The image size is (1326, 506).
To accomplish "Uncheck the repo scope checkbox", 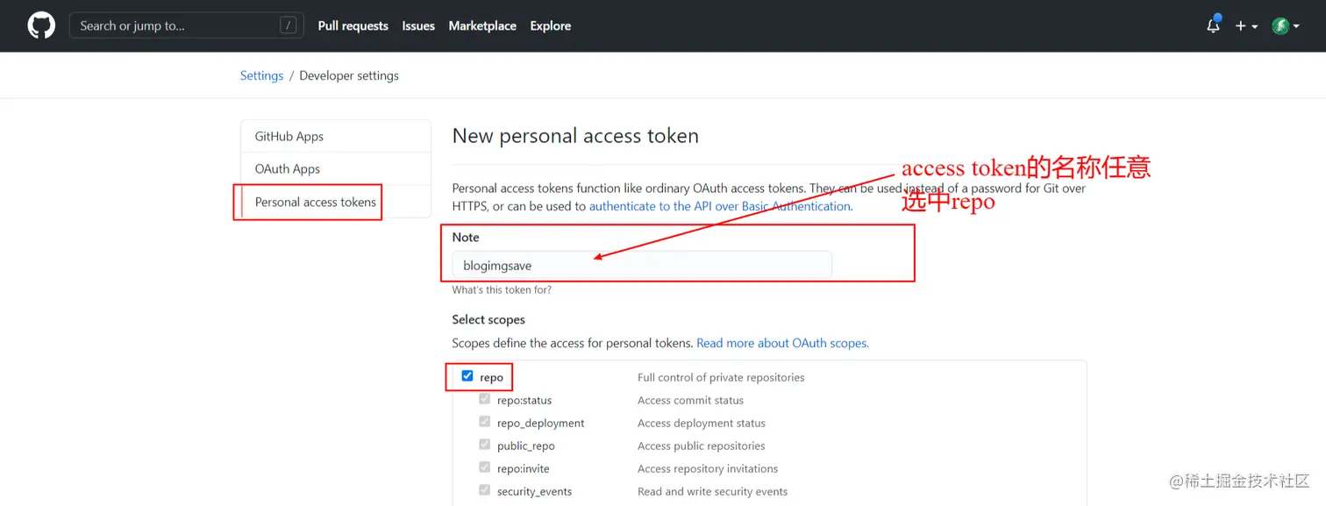I will point(466,374).
